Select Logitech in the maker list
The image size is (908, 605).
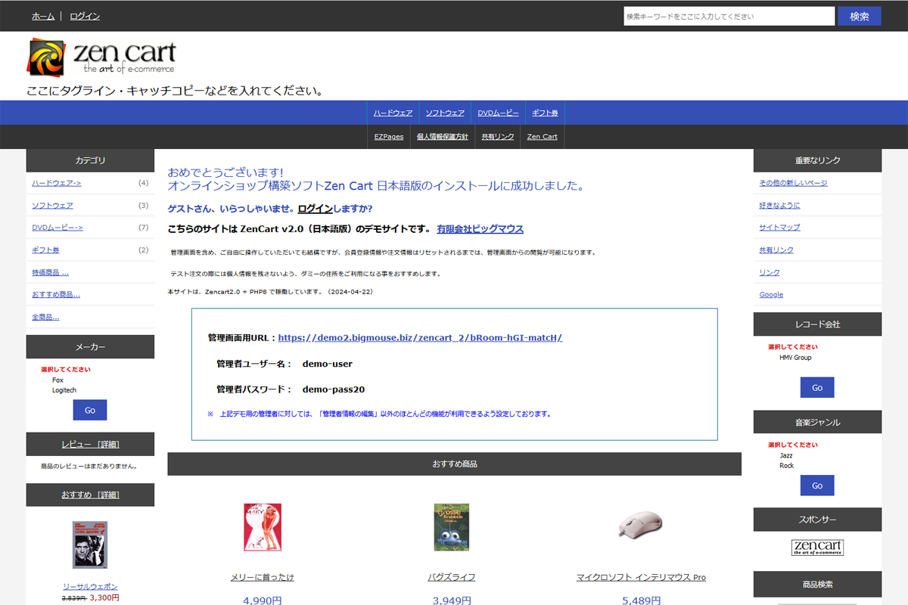[64, 390]
